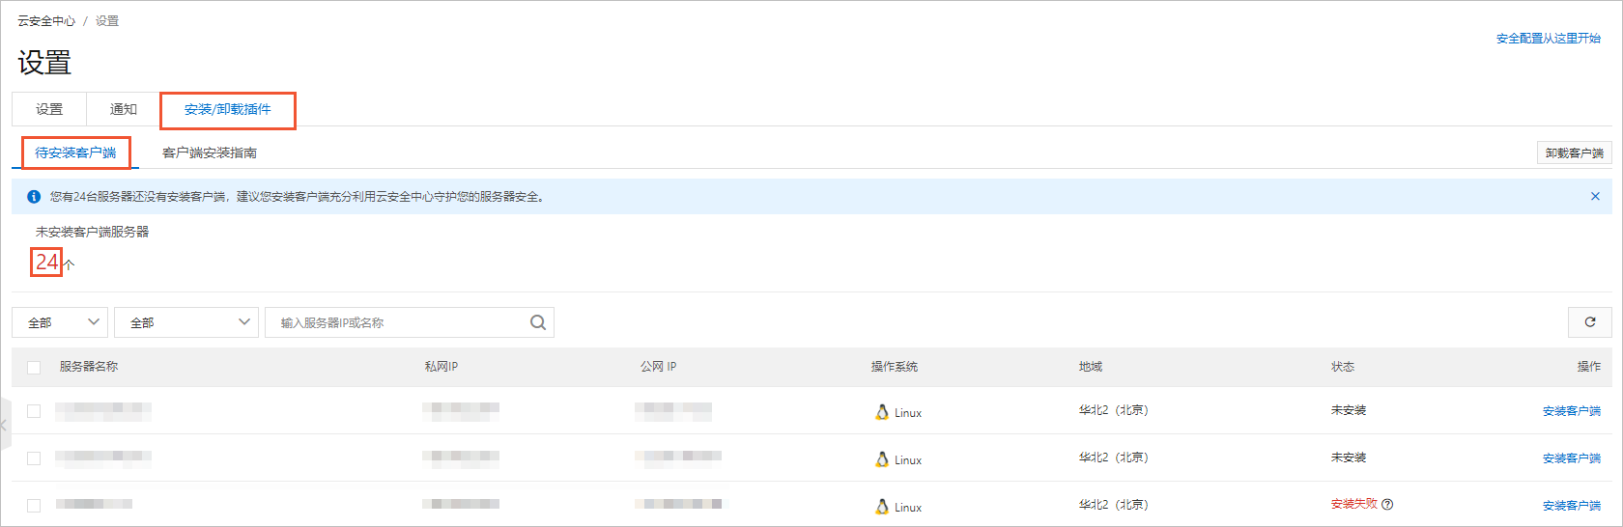The width and height of the screenshot is (1623, 527).
Task: Click the 操作系统 column header
Action: tap(895, 367)
